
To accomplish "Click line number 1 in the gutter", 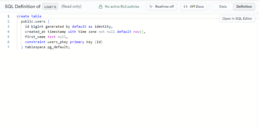I will coord(8,16).
